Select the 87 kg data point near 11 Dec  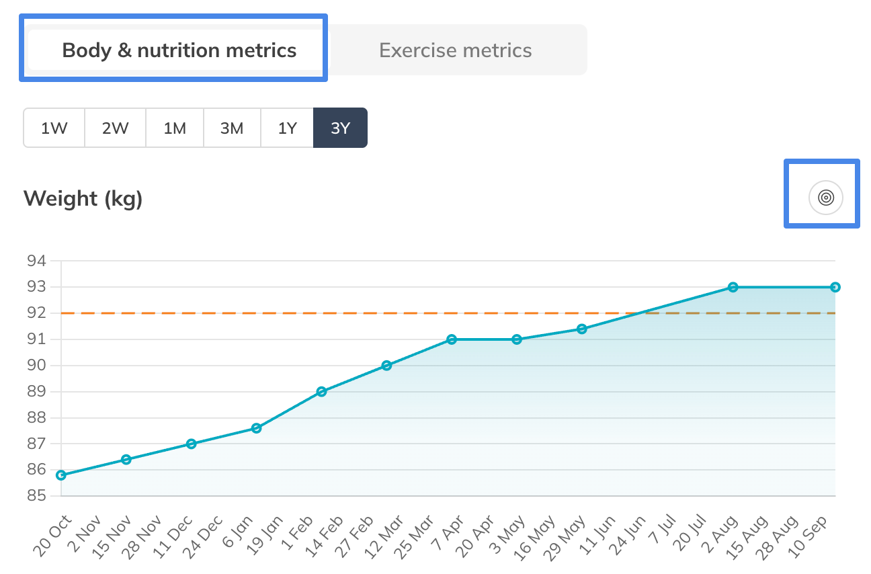point(192,444)
